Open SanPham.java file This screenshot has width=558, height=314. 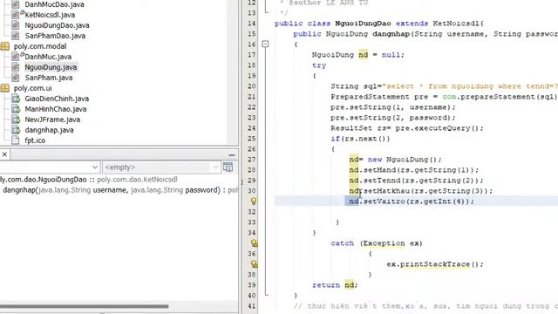point(49,78)
